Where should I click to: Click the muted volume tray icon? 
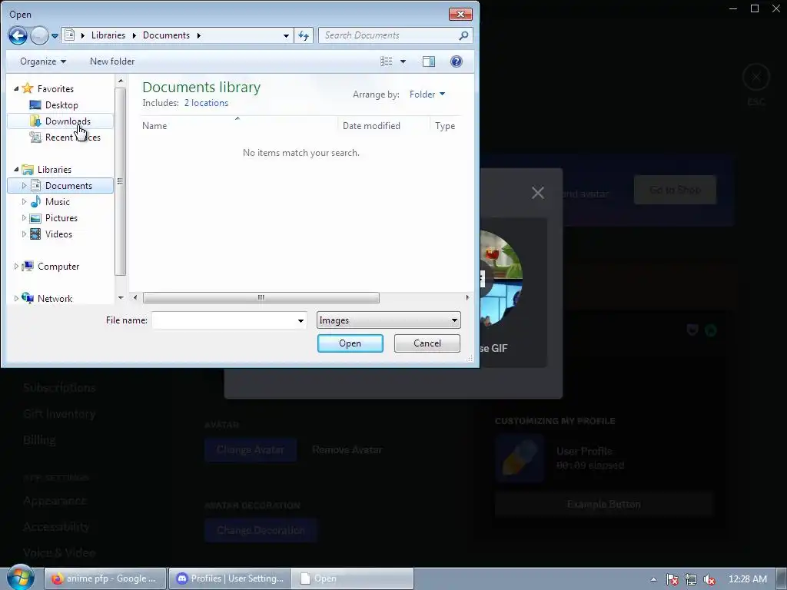point(709,579)
